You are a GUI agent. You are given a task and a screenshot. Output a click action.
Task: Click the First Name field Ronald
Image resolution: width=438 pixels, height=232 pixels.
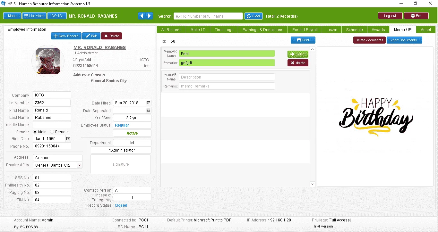52,110
